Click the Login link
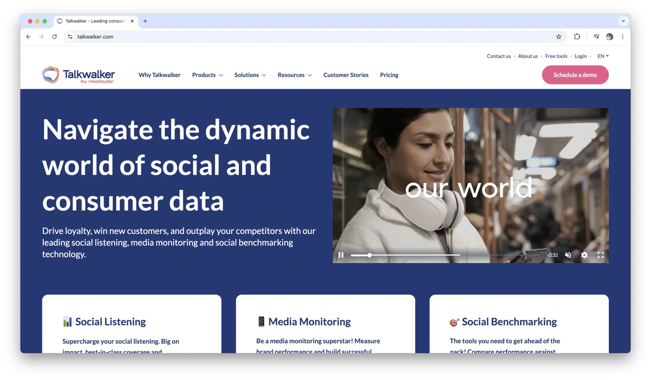 tap(581, 56)
